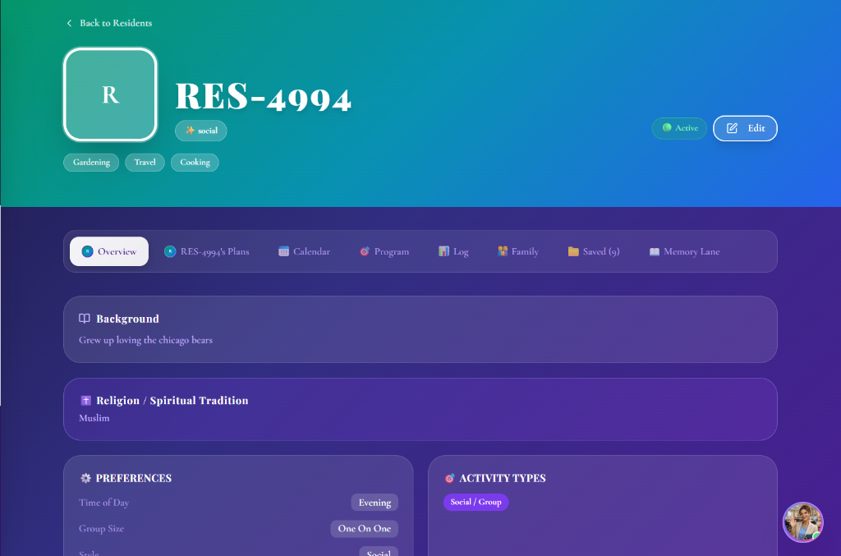Click the chart icon on Log tab

tap(443, 251)
